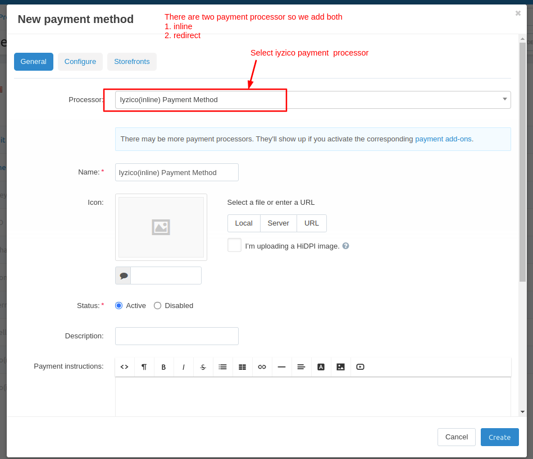Screen dimensions: 533x459
Task: Insert video via editor toolbar
Action: click(x=361, y=366)
